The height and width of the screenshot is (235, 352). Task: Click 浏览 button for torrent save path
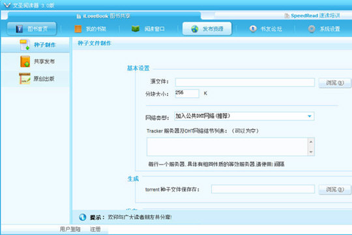(x=334, y=189)
